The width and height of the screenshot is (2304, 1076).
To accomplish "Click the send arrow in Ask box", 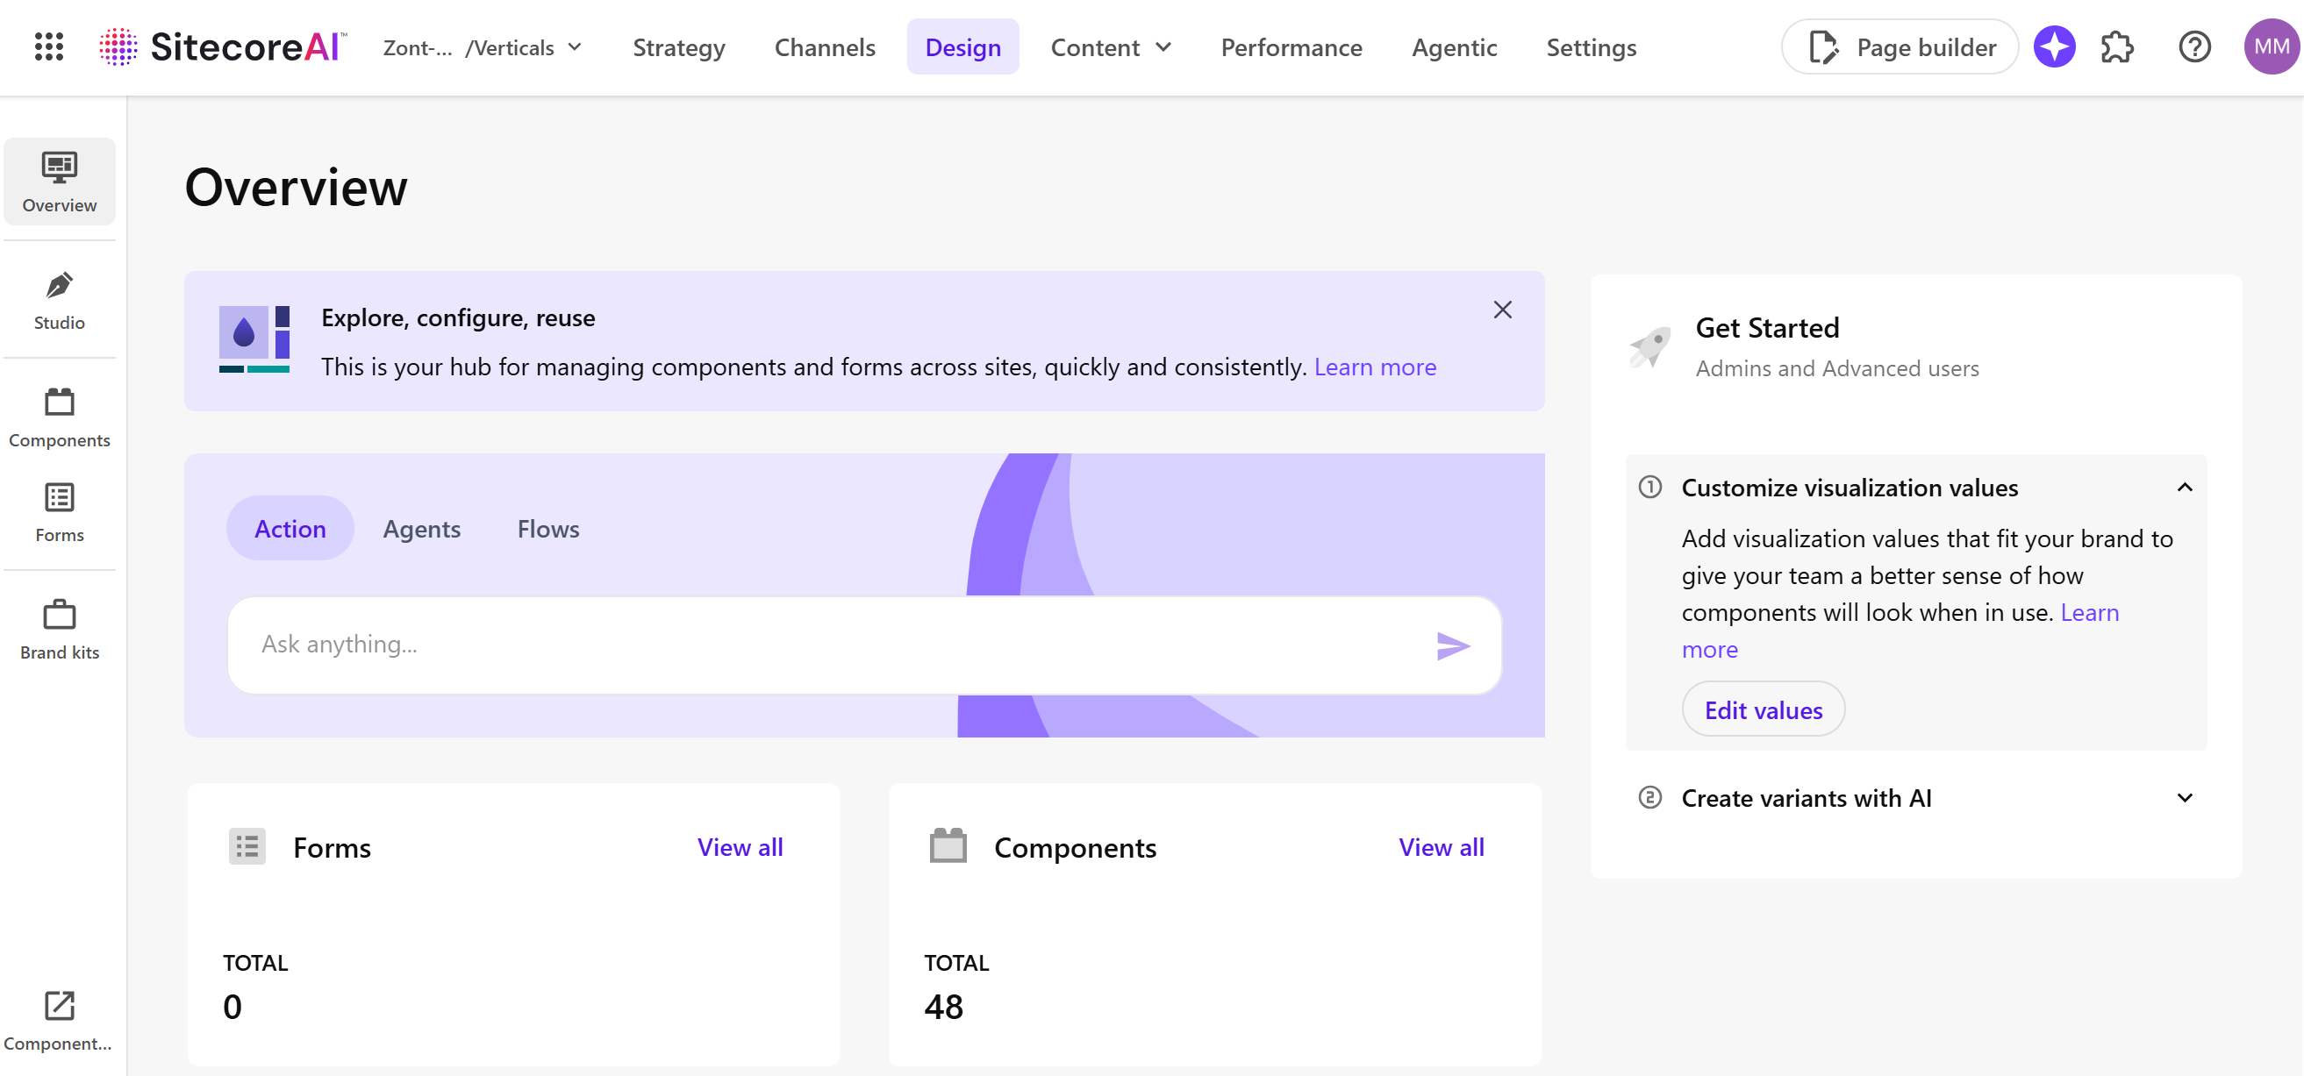I will (x=1453, y=645).
